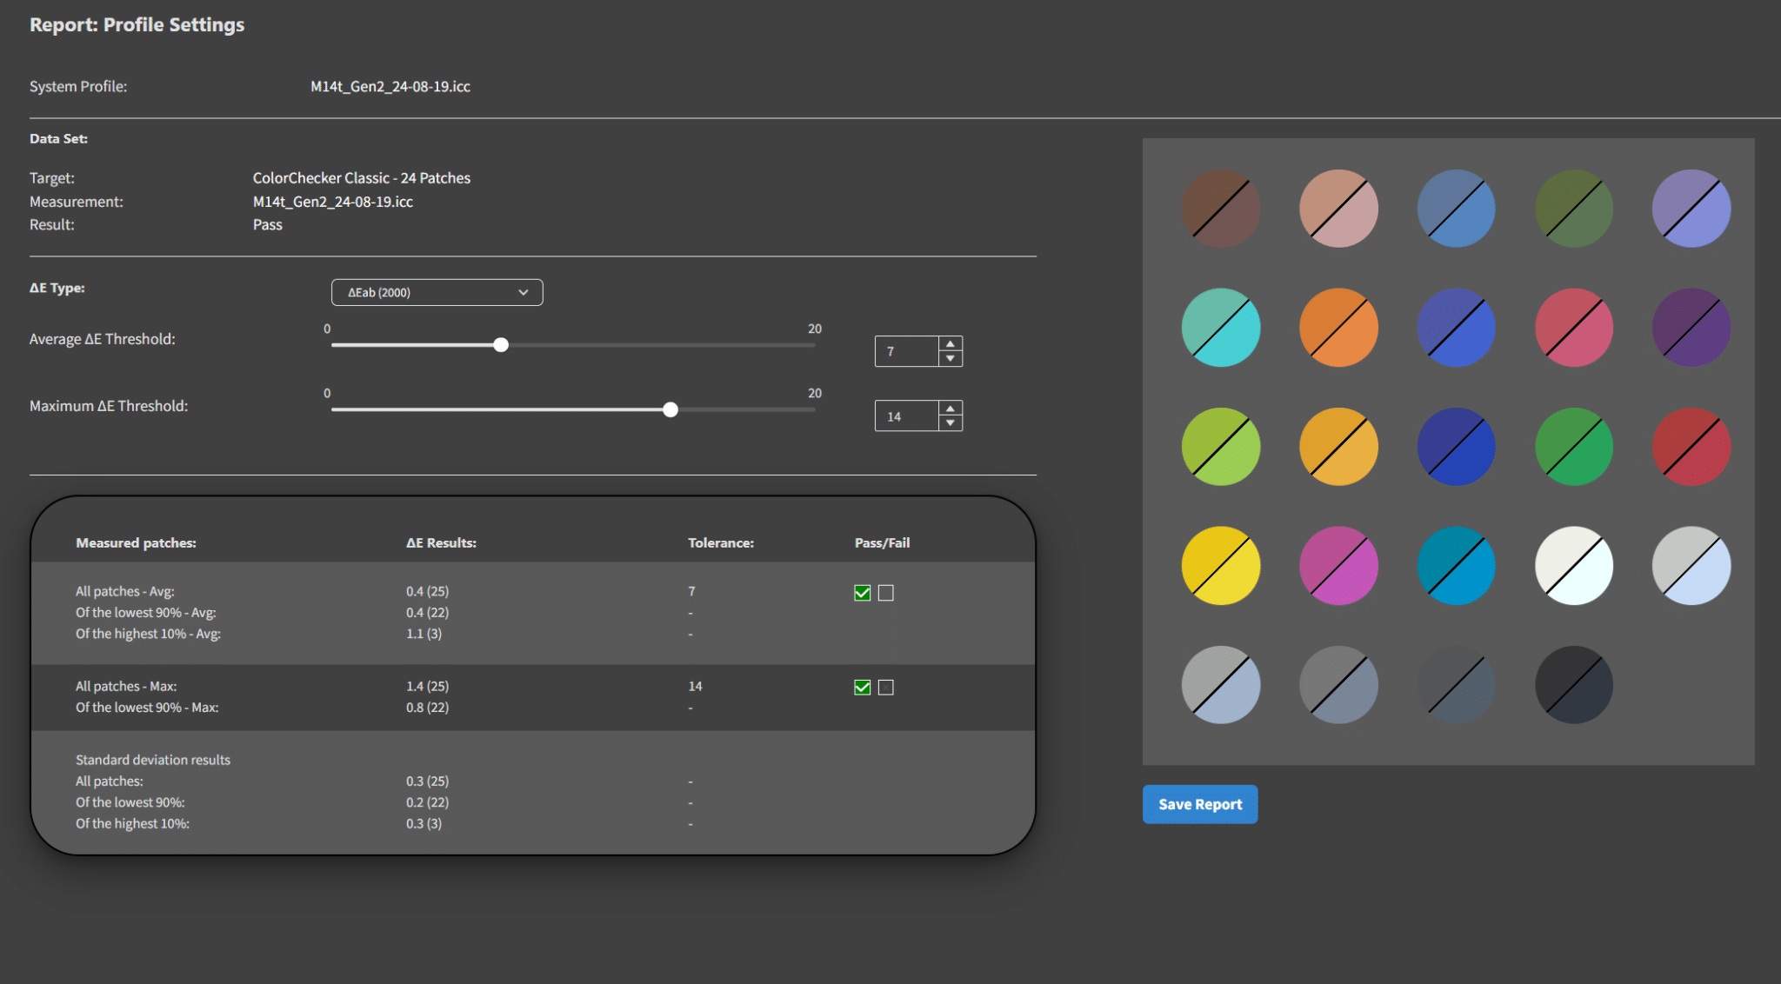Click the Maximum ΔE Threshold slider handle

[x=670, y=409]
